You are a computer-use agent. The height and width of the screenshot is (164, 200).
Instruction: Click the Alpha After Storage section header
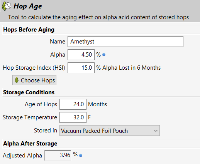pyautogui.click(x=30, y=144)
